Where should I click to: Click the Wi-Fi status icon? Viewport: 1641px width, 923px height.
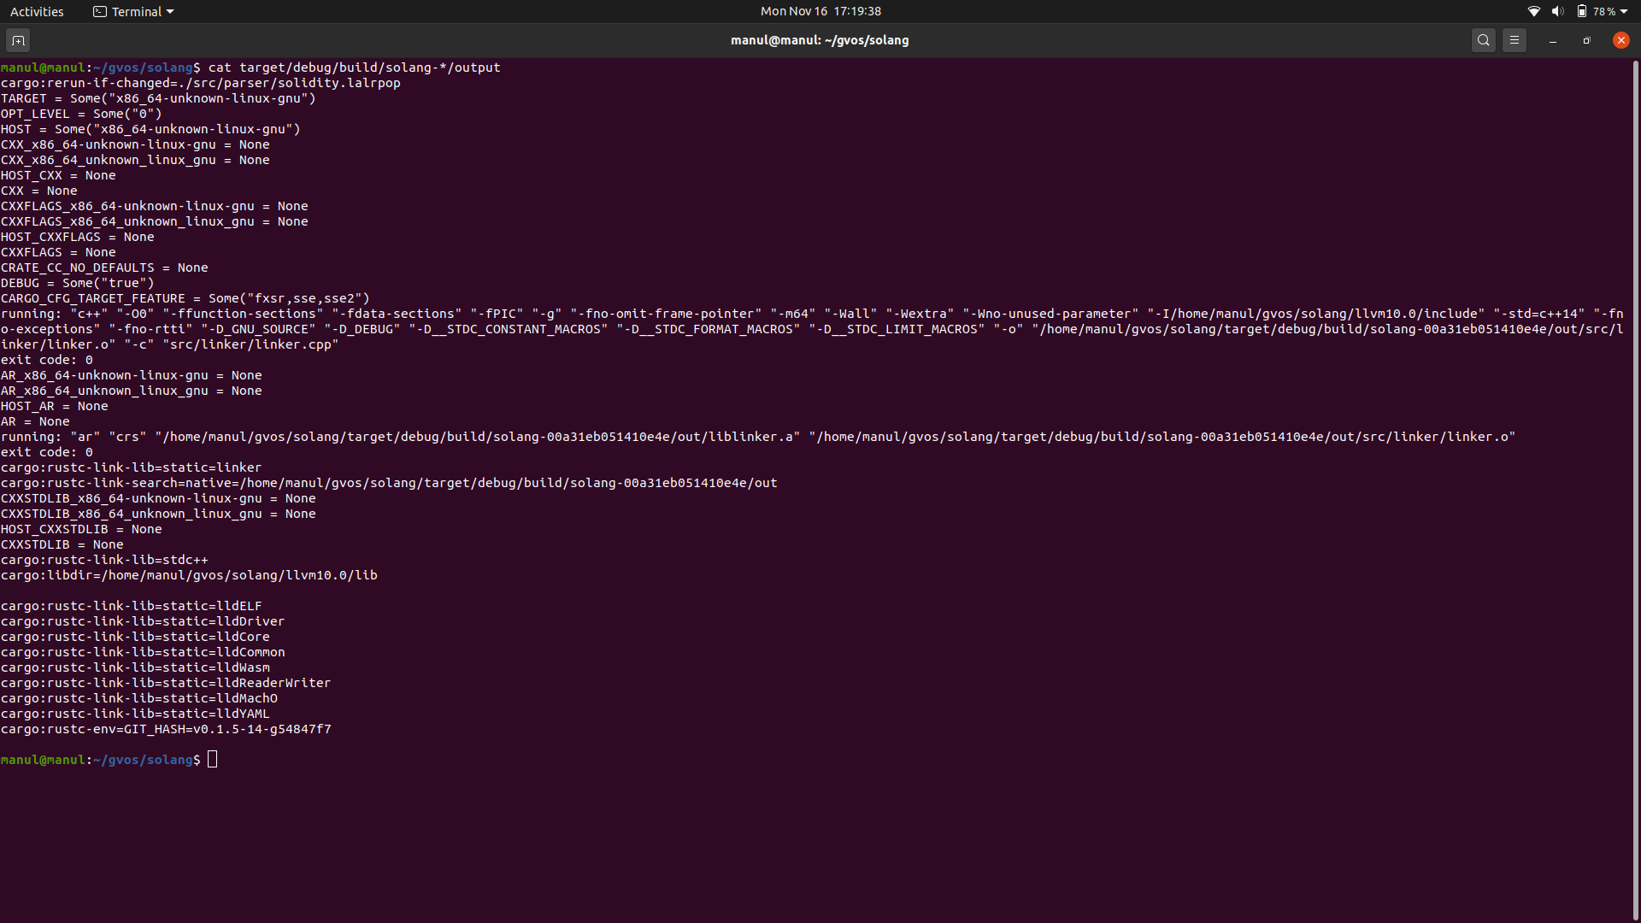(1532, 11)
